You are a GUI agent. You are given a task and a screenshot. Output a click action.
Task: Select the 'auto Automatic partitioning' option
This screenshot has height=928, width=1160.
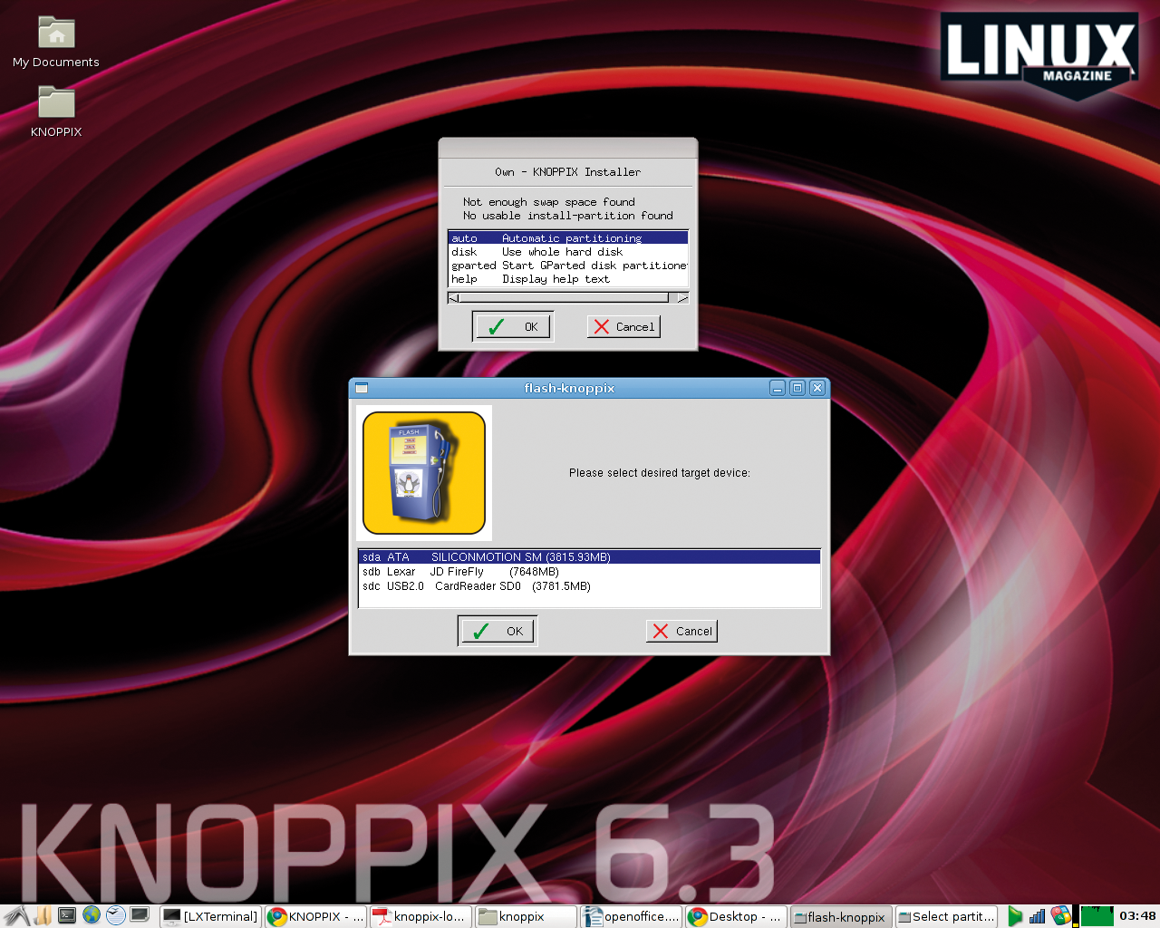tap(568, 237)
